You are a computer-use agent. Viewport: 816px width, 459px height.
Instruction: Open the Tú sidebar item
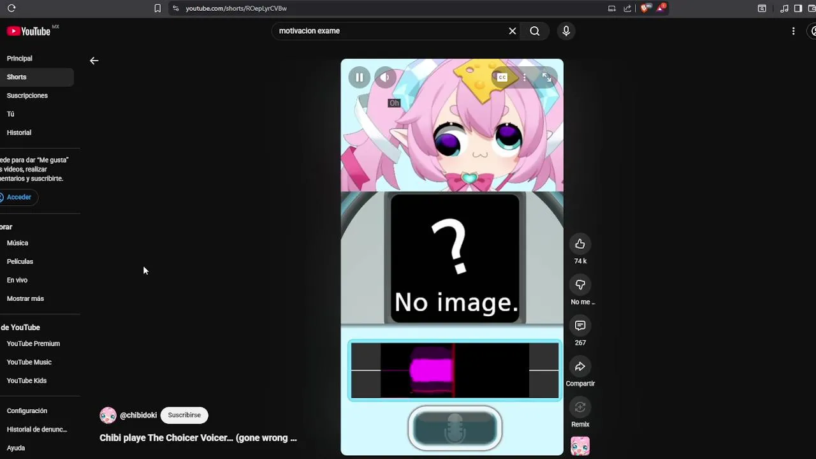click(x=37, y=114)
